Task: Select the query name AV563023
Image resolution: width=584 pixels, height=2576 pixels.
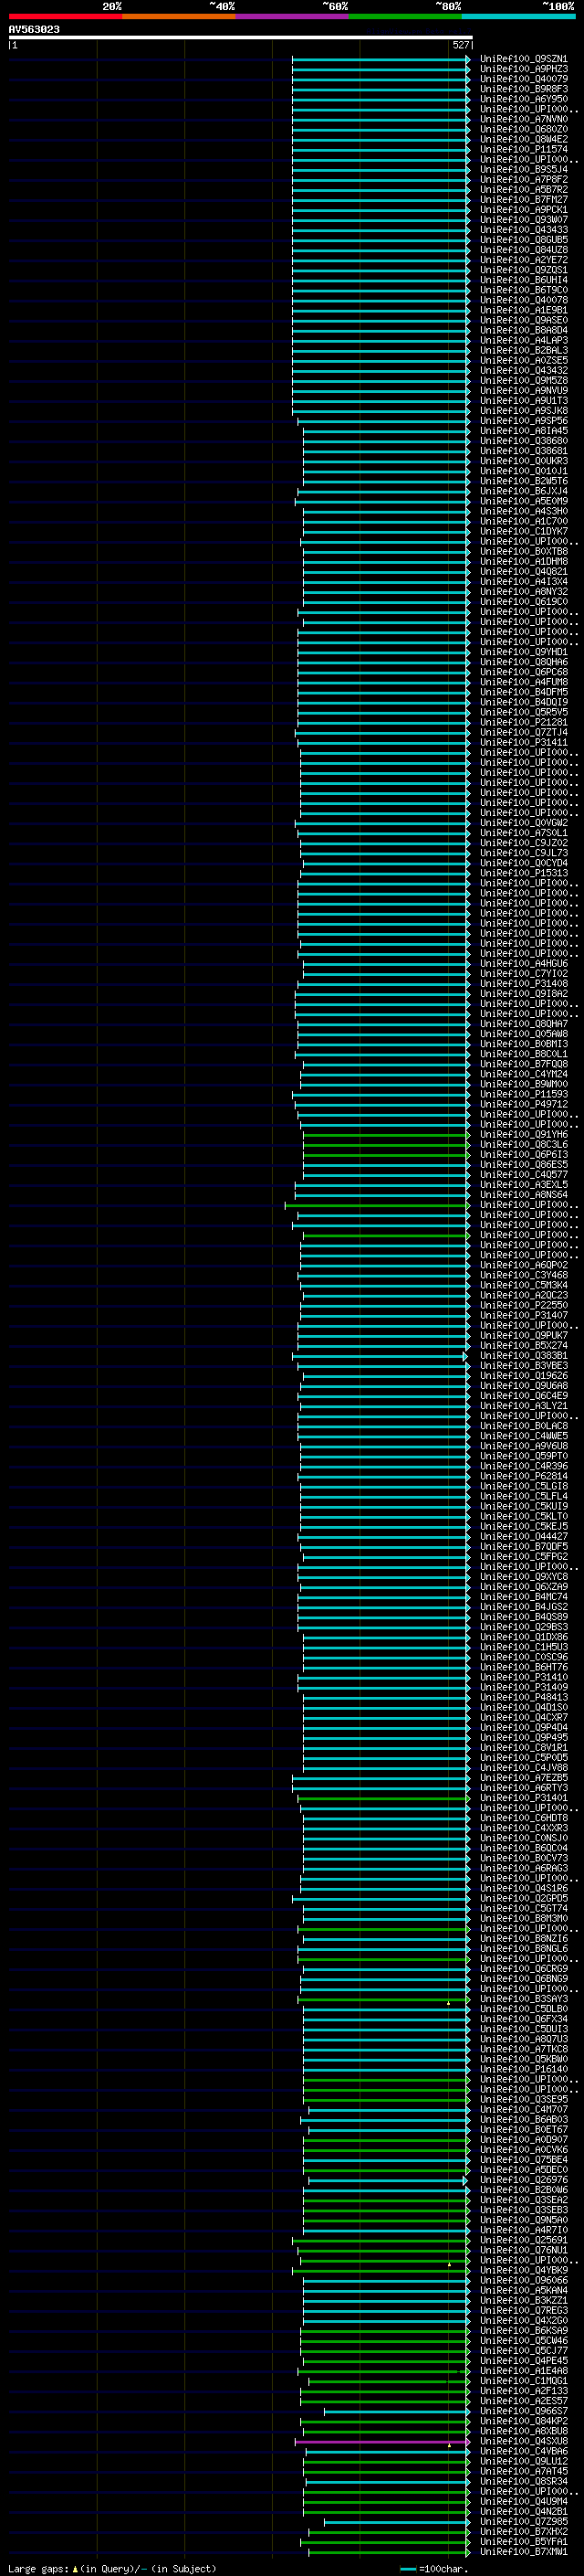Action: (34, 30)
